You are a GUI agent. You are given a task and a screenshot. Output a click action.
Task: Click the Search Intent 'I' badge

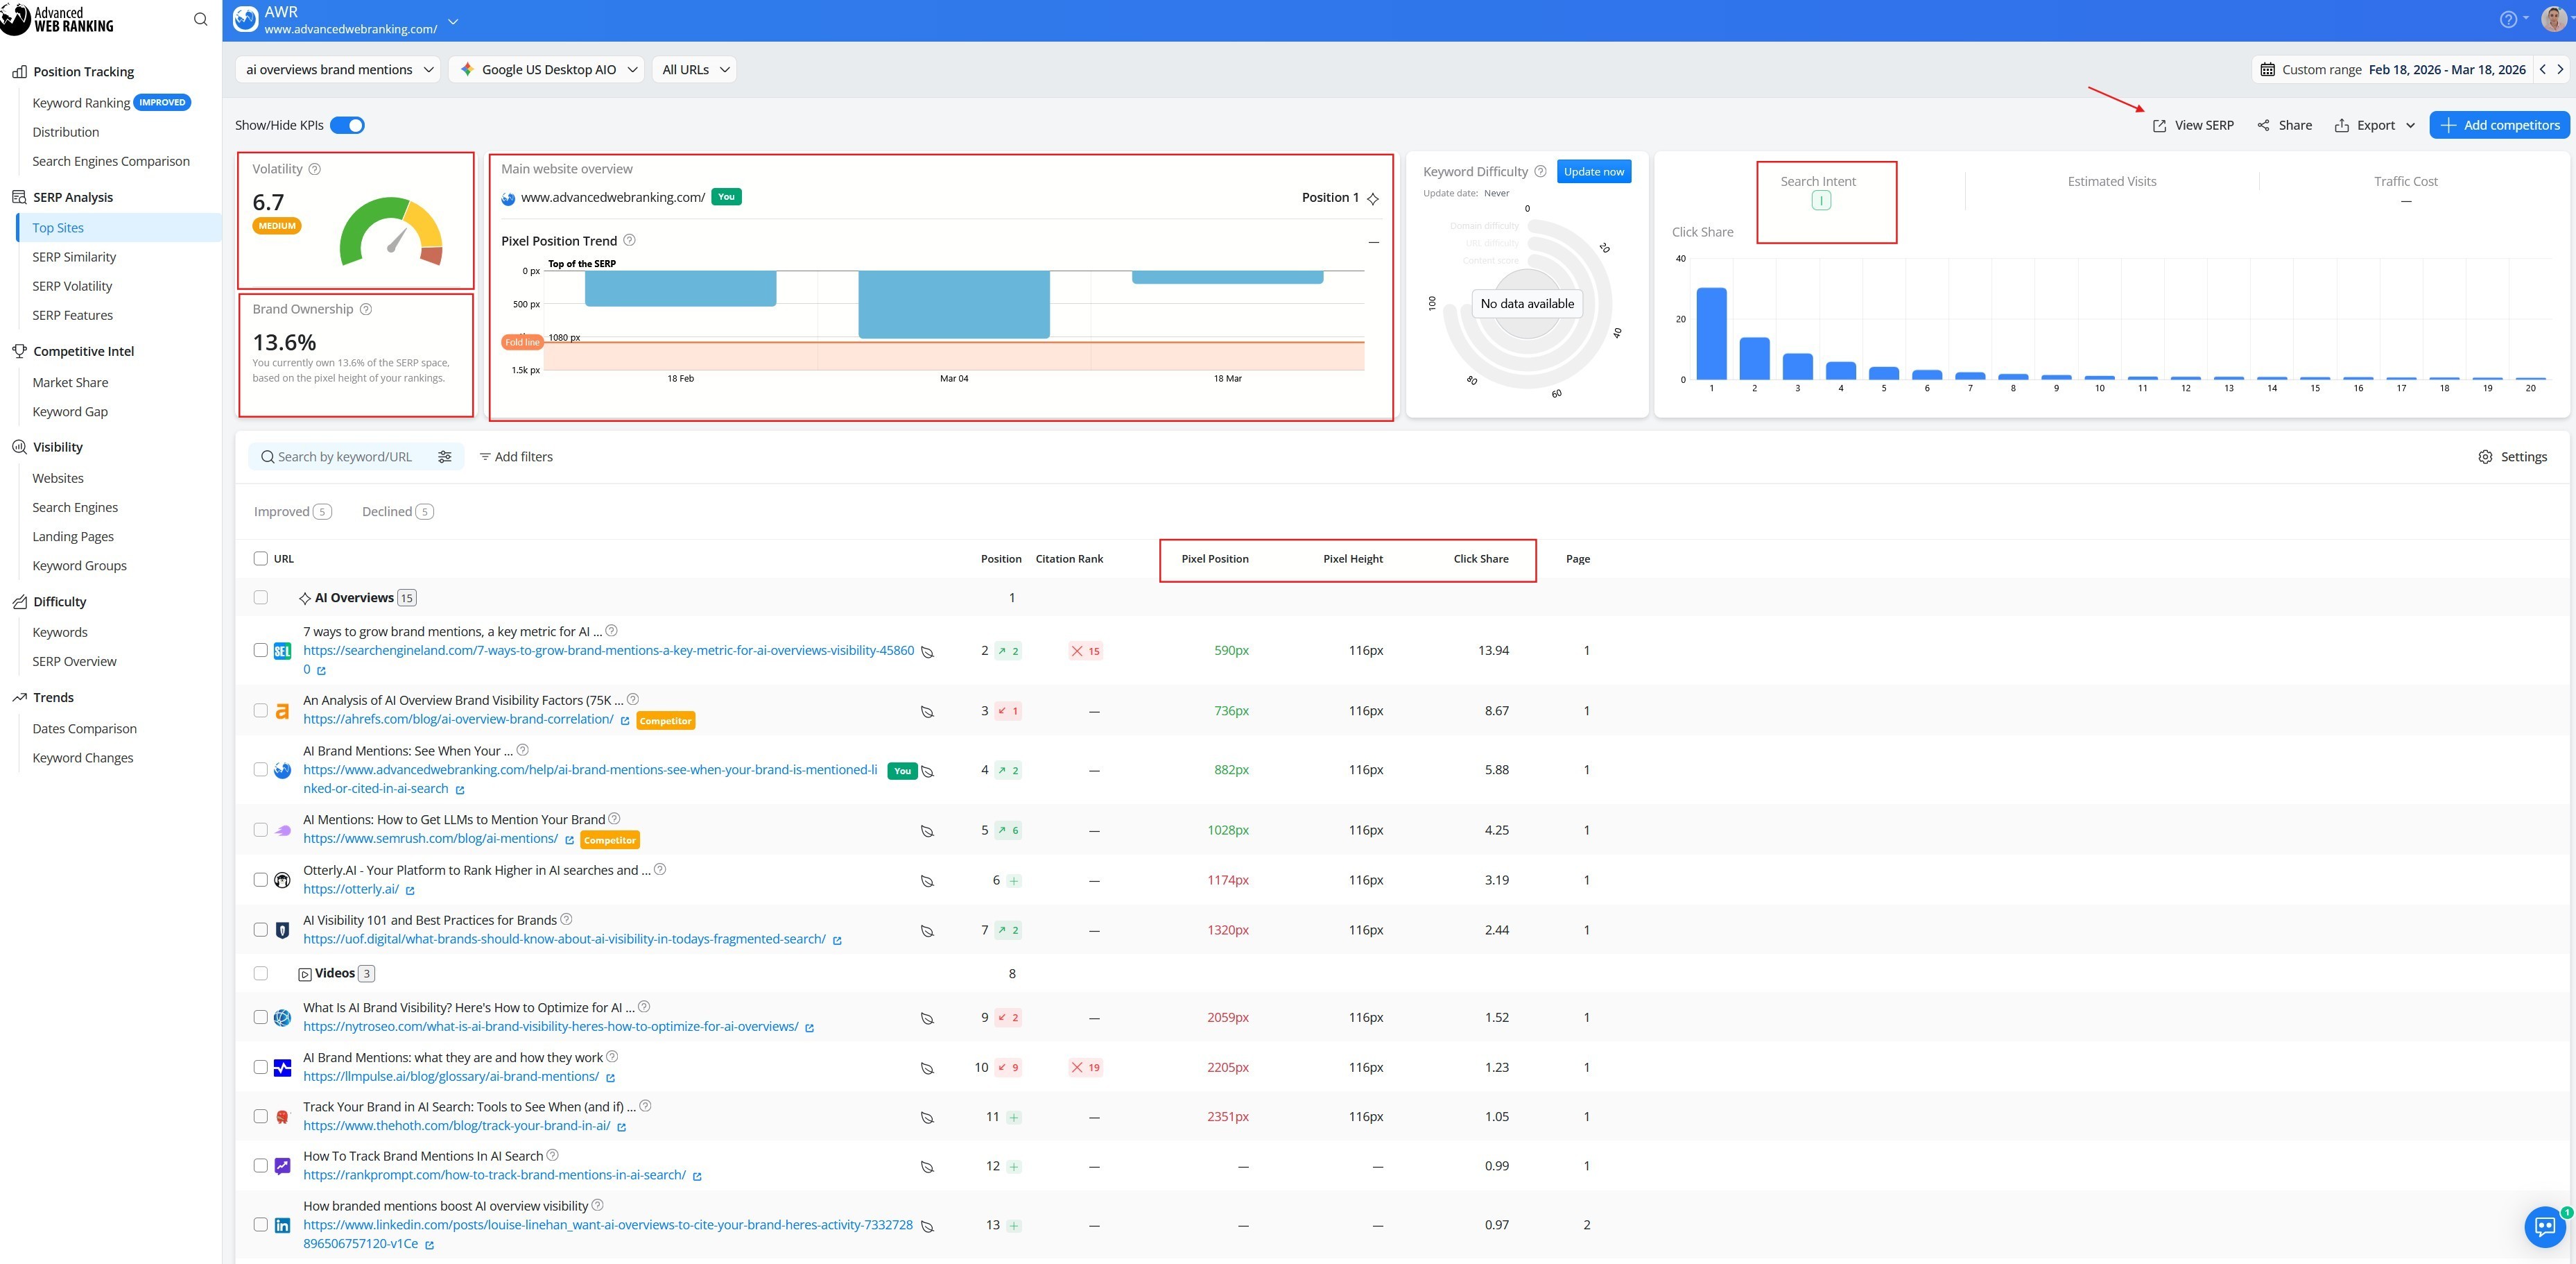tap(1821, 200)
